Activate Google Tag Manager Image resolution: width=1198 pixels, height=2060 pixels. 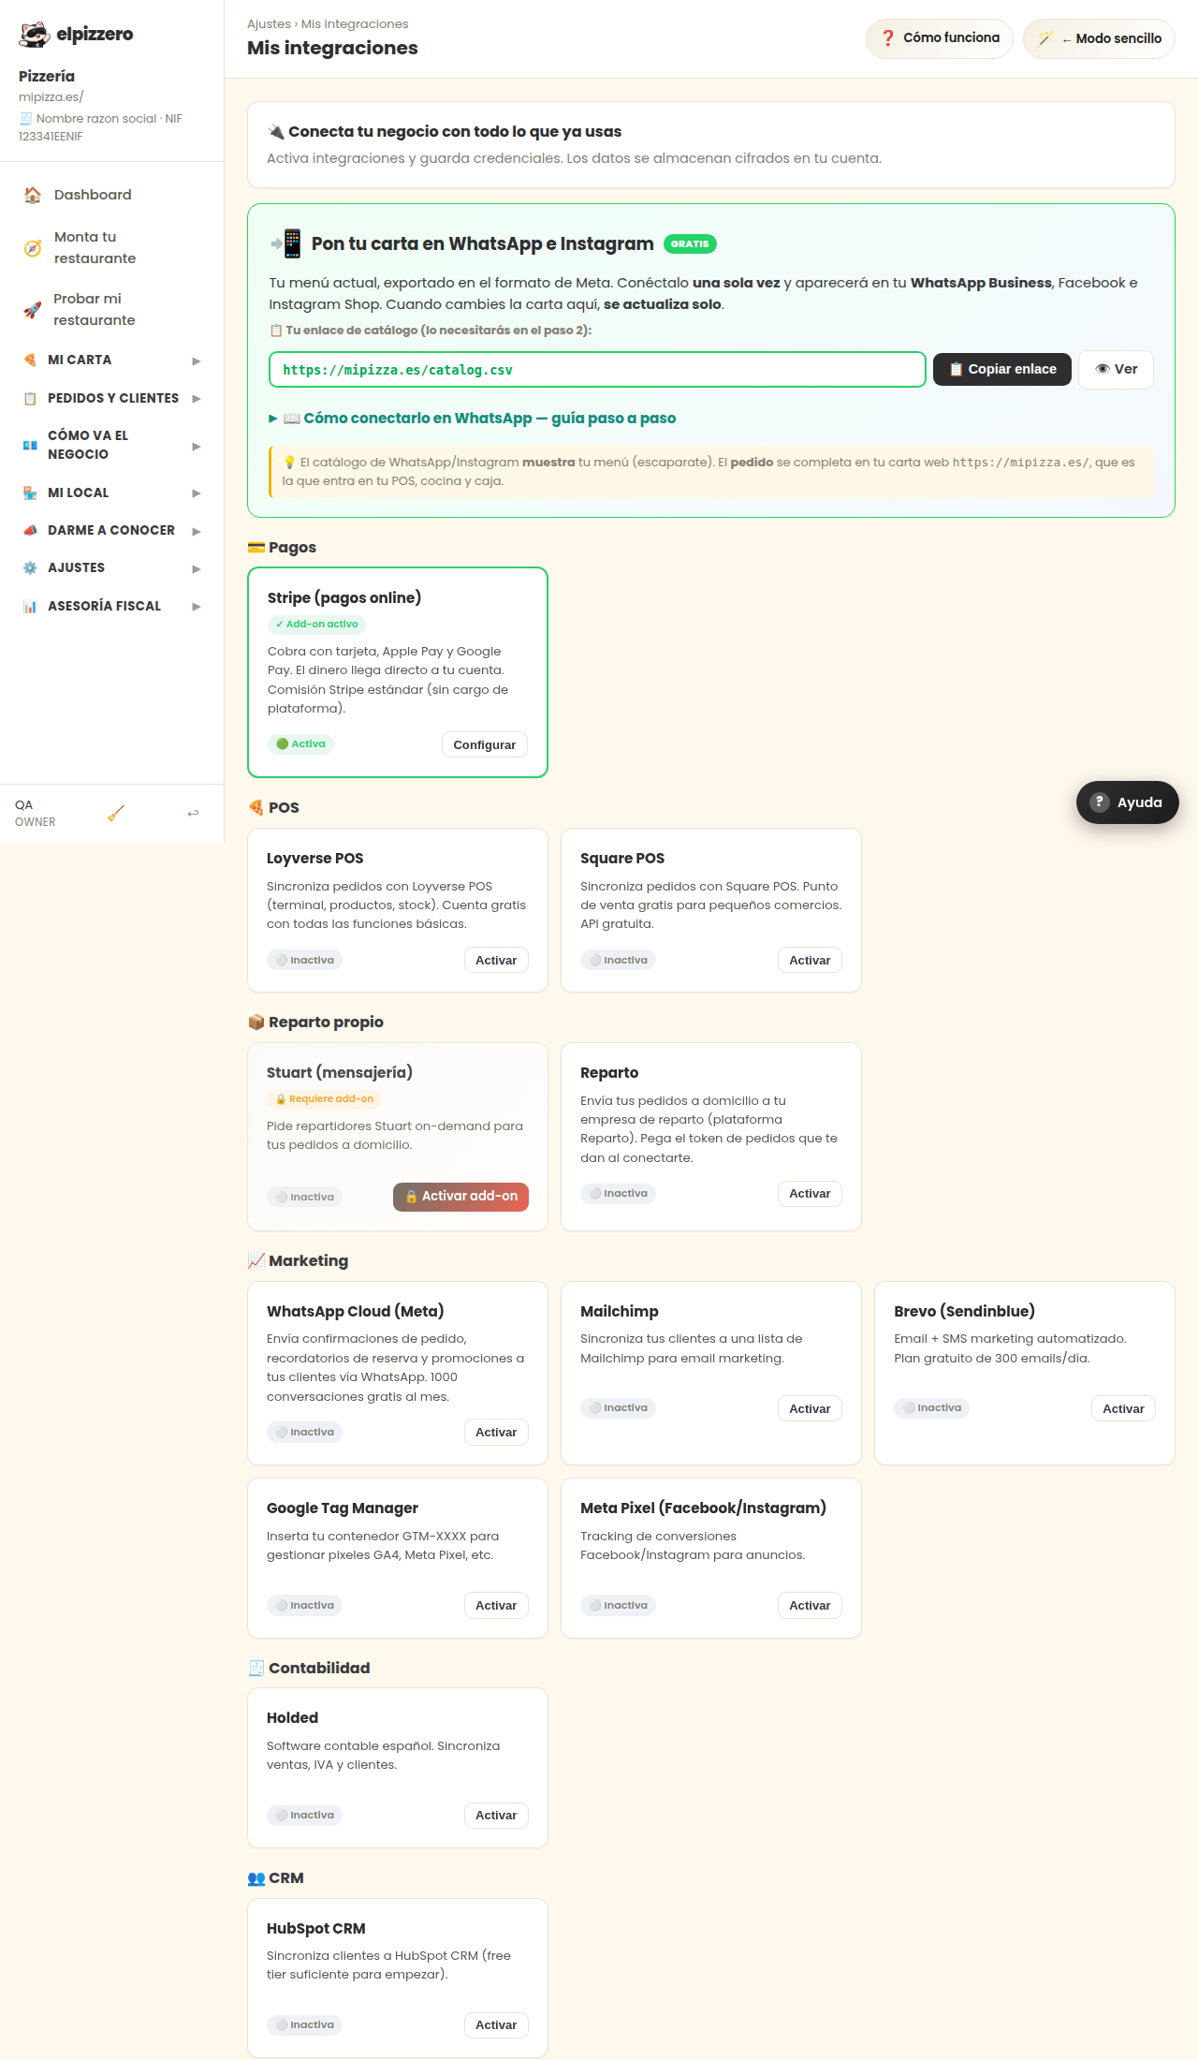496,1606
